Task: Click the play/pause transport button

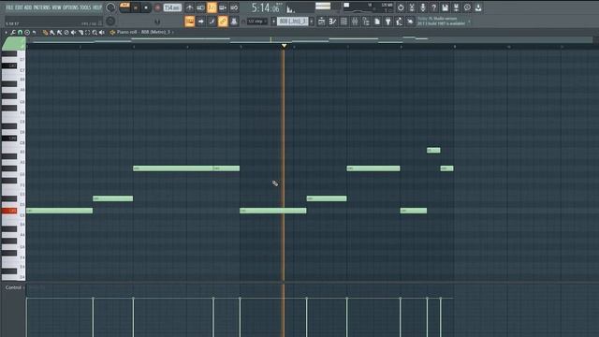Action: (x=135, y=7)
